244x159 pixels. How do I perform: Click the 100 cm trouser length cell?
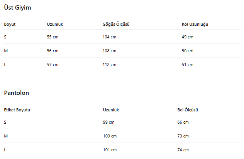coord(110,136)
